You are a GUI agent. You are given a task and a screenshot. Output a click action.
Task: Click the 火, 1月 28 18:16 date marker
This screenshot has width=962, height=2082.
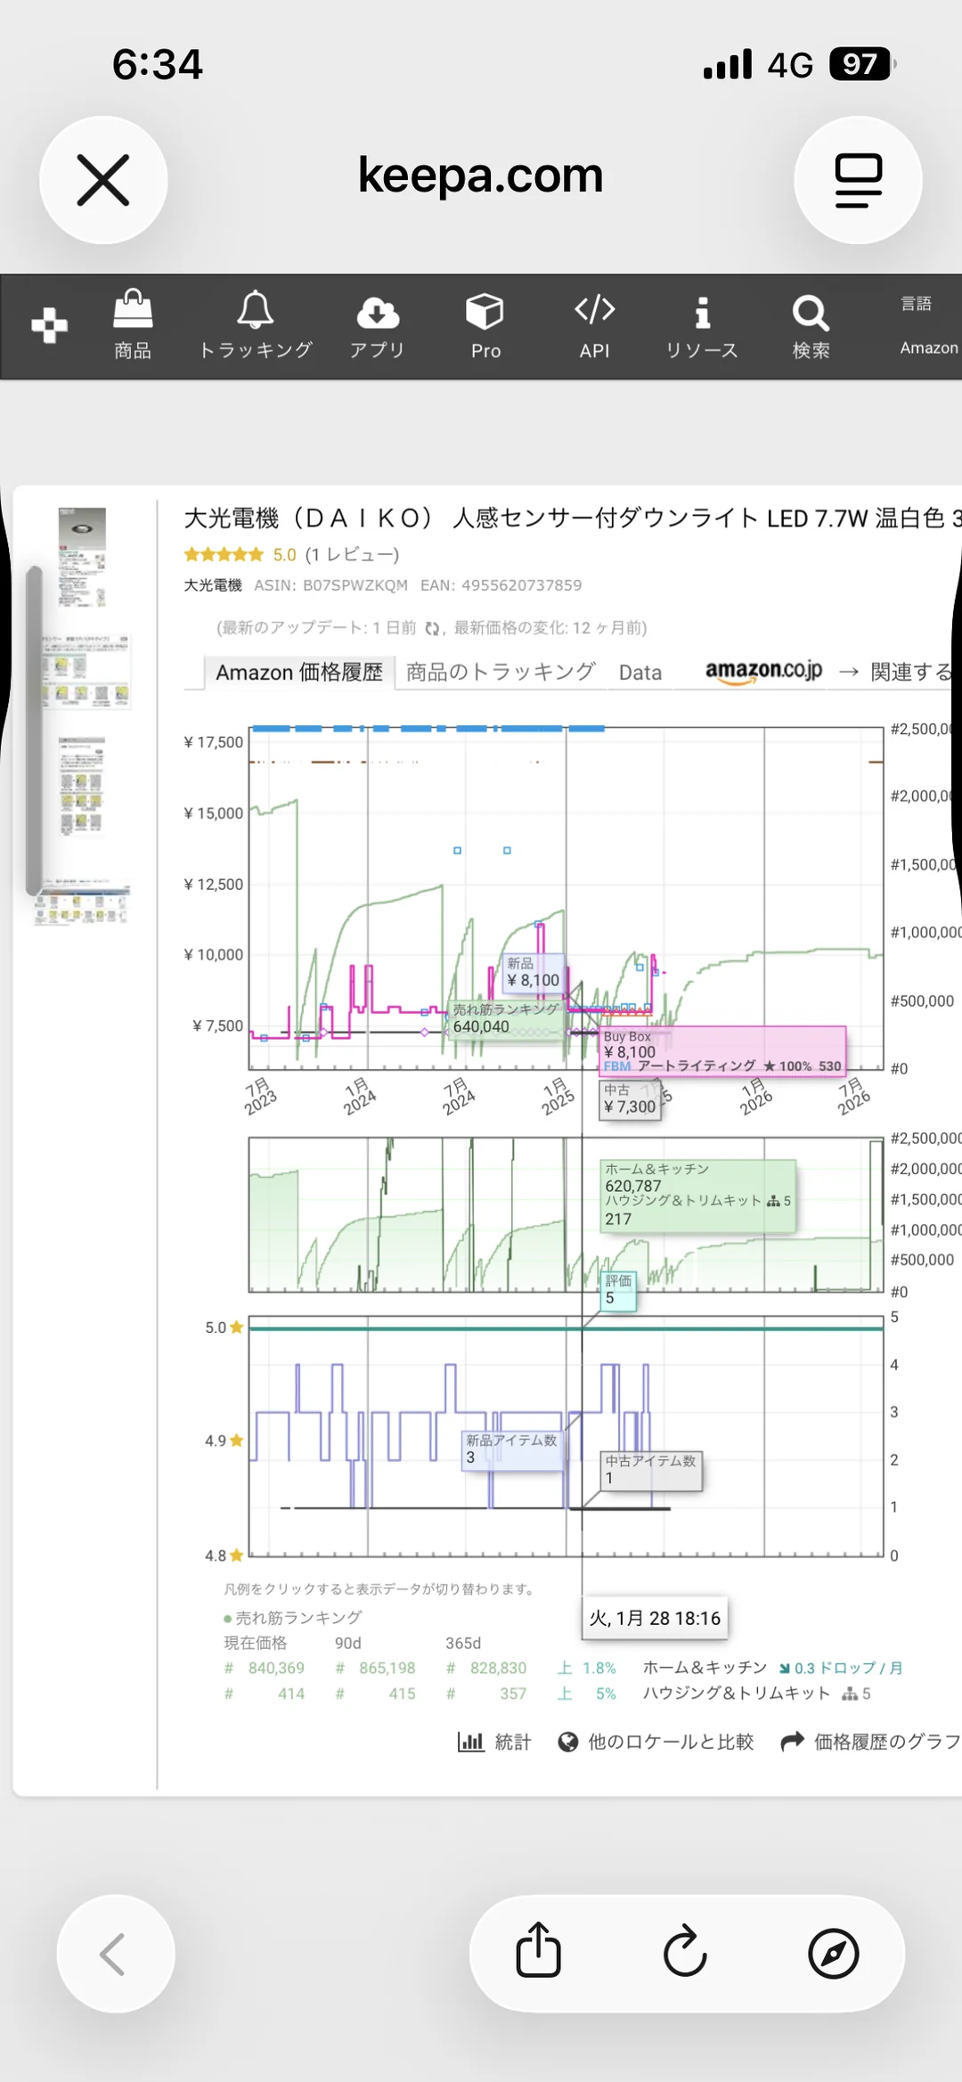pyautogui.click(x=655, y=1618)
